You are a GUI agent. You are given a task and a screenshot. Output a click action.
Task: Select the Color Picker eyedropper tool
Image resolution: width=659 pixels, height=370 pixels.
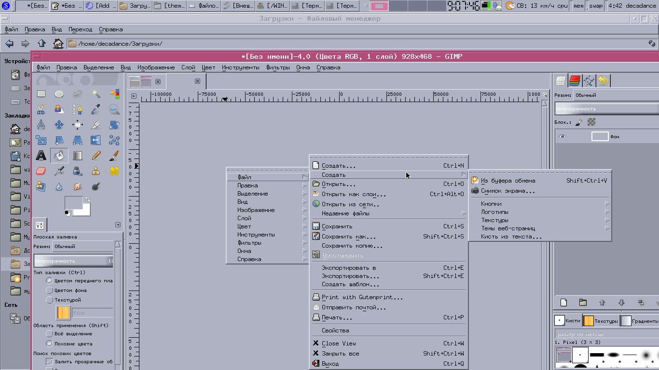[x=96, y=109]
